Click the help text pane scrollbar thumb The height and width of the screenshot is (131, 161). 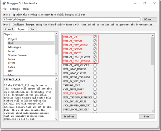tap(56, 95)
